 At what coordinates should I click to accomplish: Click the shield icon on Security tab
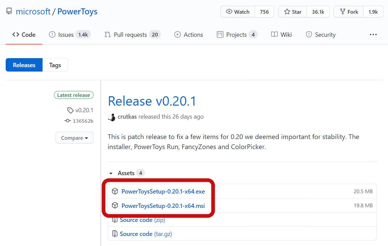[309, 34]
